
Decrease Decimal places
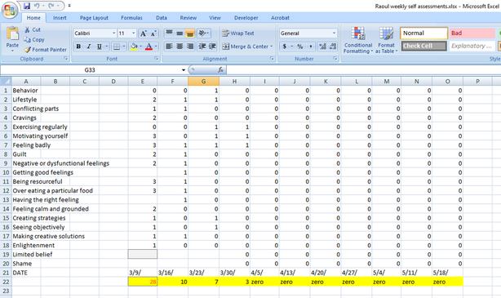click(x=333, y=47)
